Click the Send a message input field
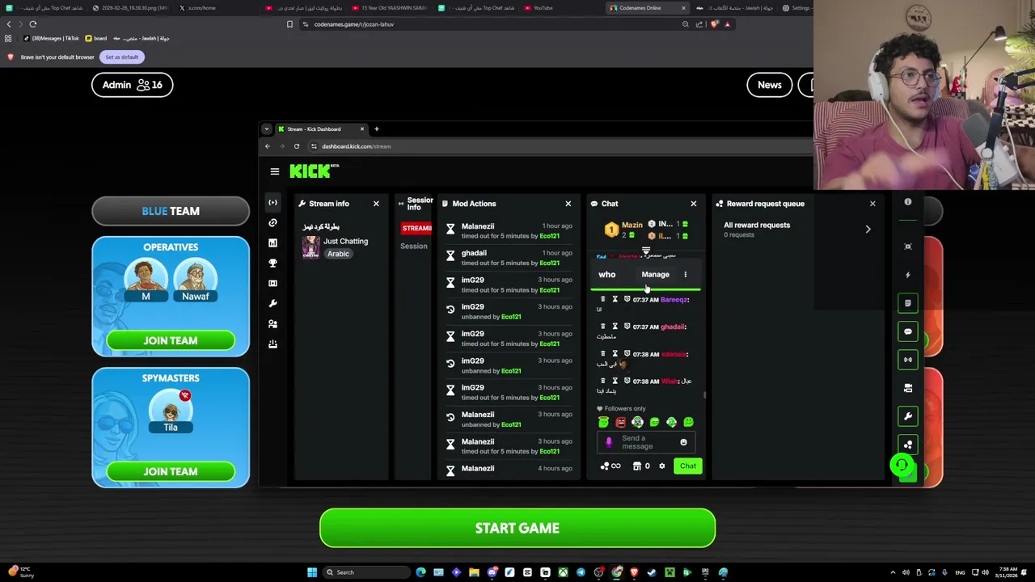Screen dimensions: 1035x582 pos(645,442)
